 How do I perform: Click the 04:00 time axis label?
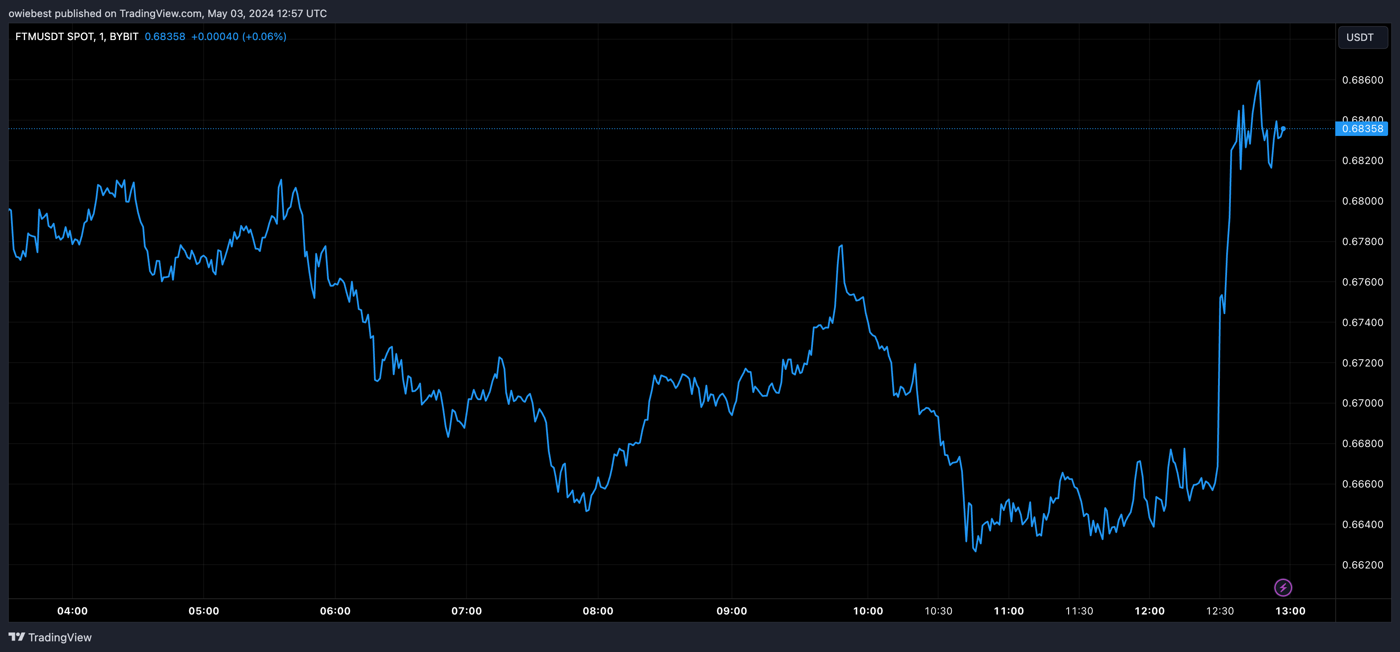[72, 611]
